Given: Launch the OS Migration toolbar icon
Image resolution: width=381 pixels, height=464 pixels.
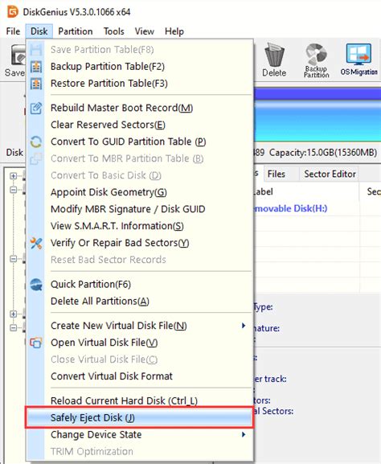Looking at the screenshot, I should (358, 55).
